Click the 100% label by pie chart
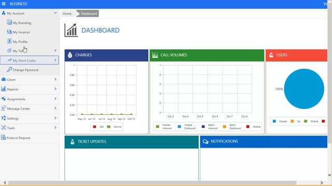 pyautogui.click(x=279, y=89)
